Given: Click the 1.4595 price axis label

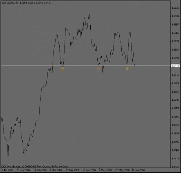Looking at the screenshot, I should coord(175,142).
